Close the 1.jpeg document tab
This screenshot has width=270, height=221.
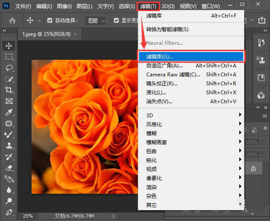point(75,34)
